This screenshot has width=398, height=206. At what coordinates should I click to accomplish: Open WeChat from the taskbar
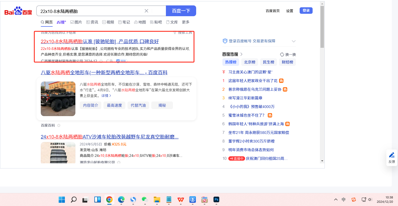point(145,200)
